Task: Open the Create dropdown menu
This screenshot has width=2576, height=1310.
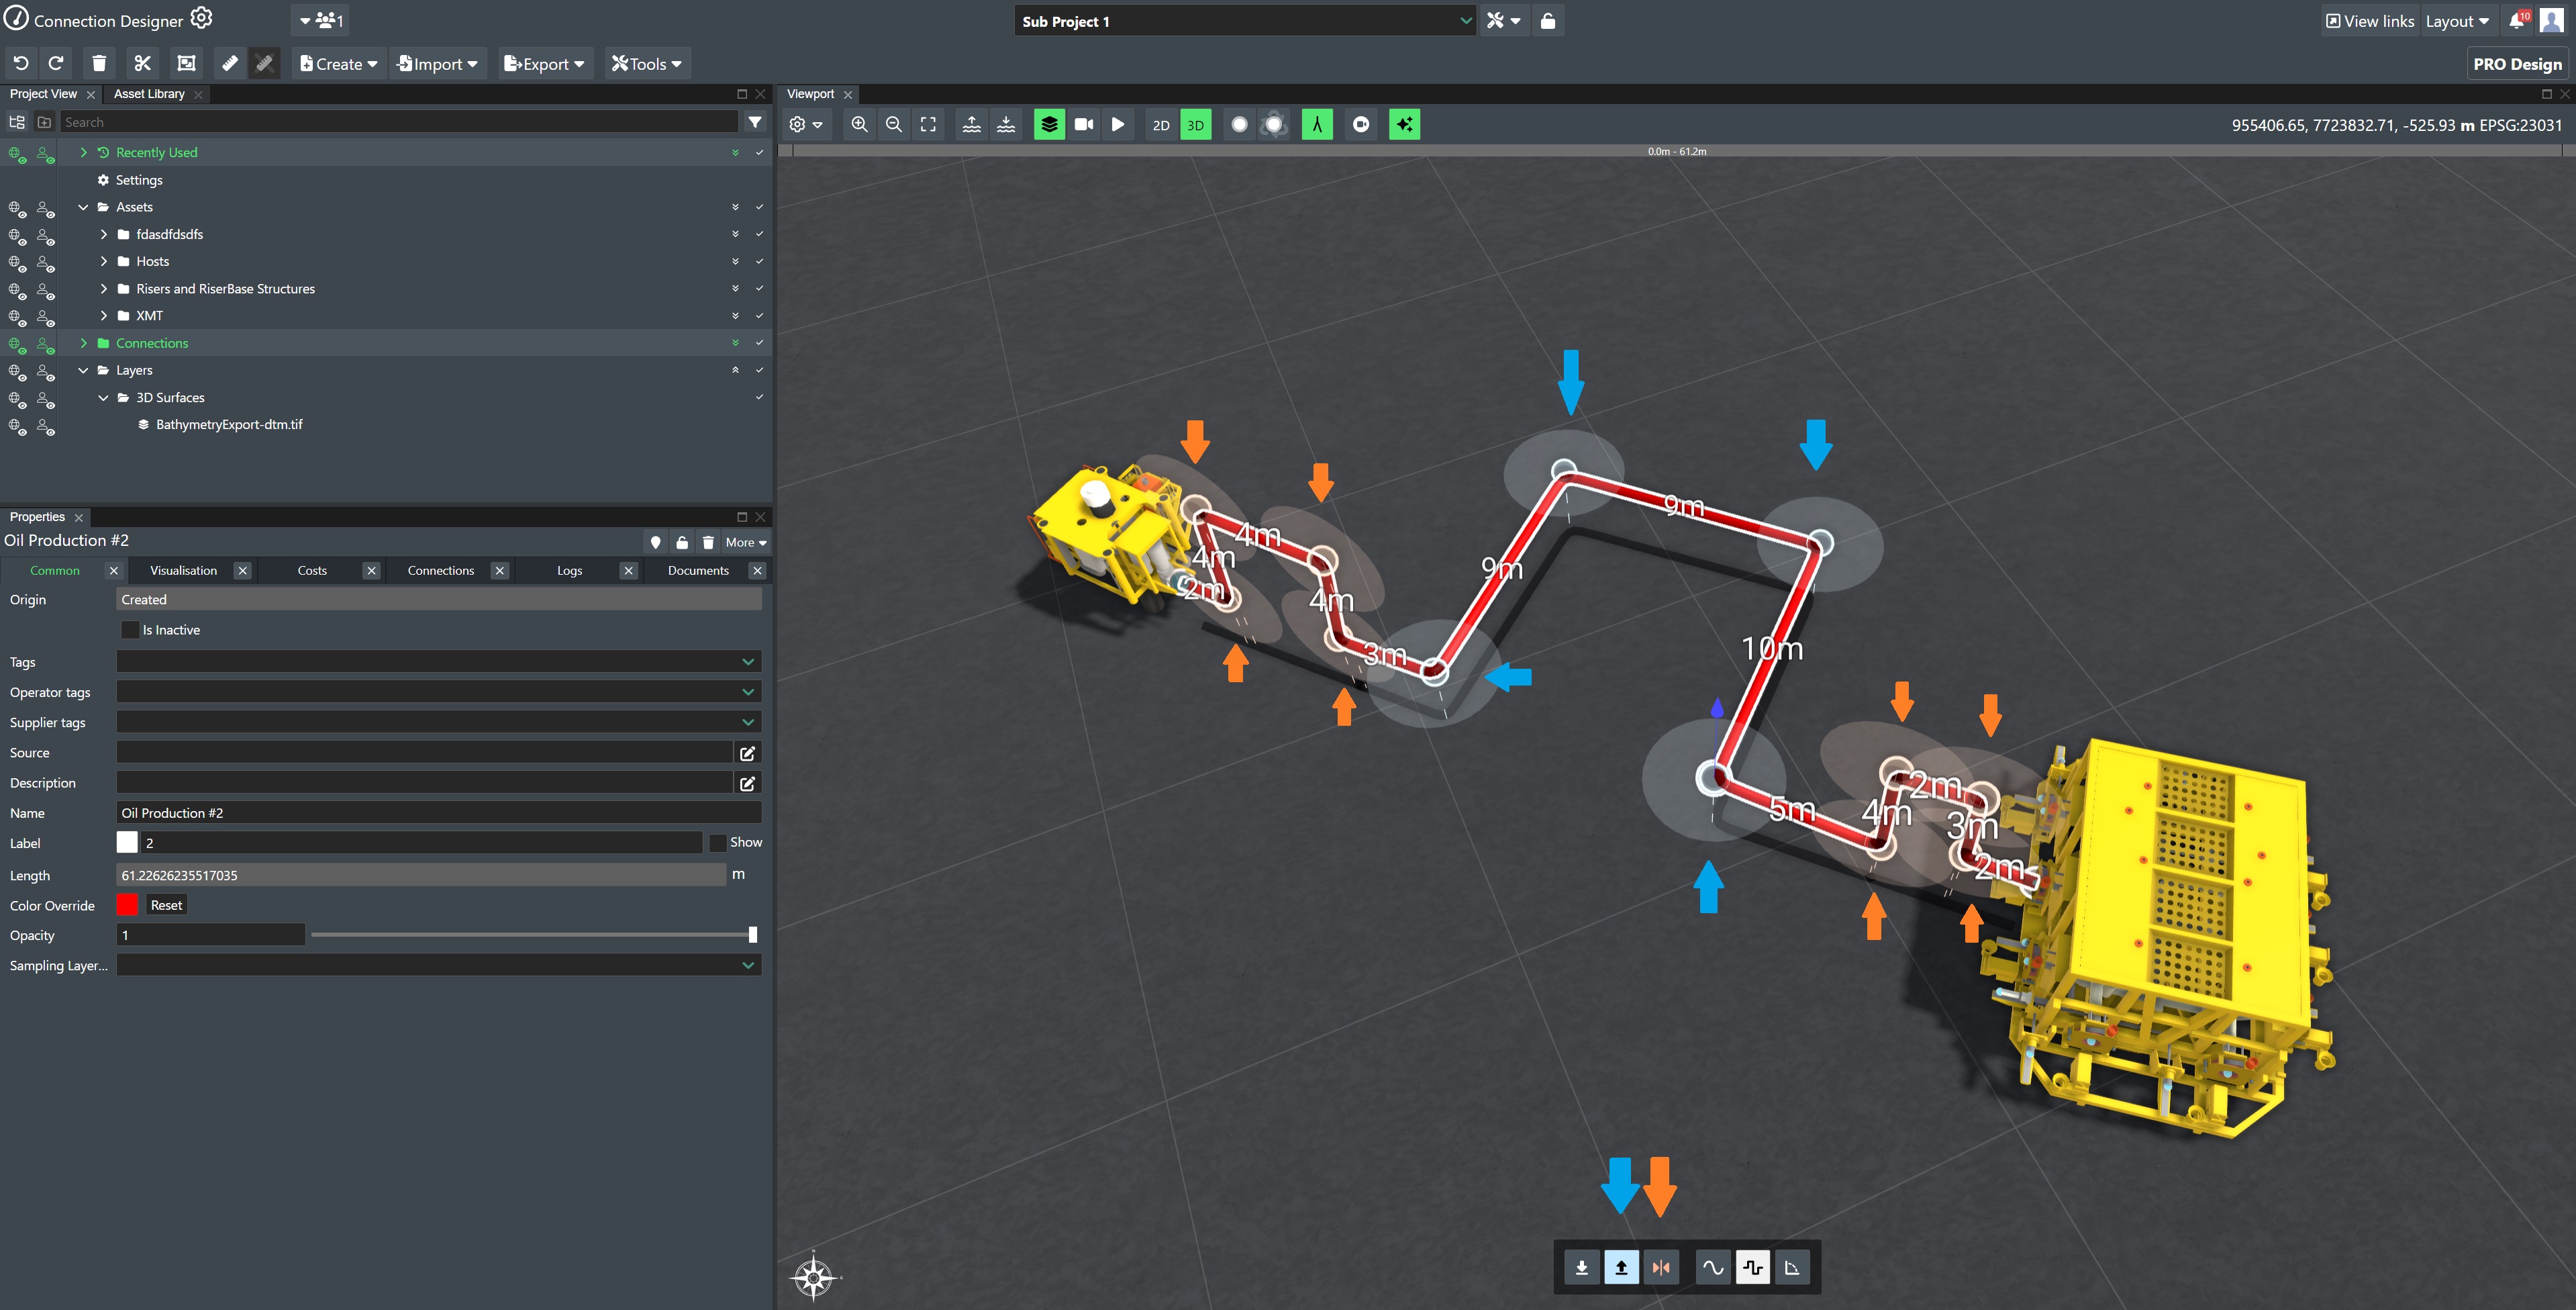Action: pos(339,63)
